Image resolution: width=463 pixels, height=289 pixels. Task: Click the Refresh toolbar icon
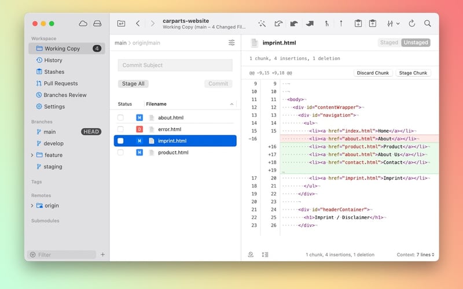coord(412,23)
